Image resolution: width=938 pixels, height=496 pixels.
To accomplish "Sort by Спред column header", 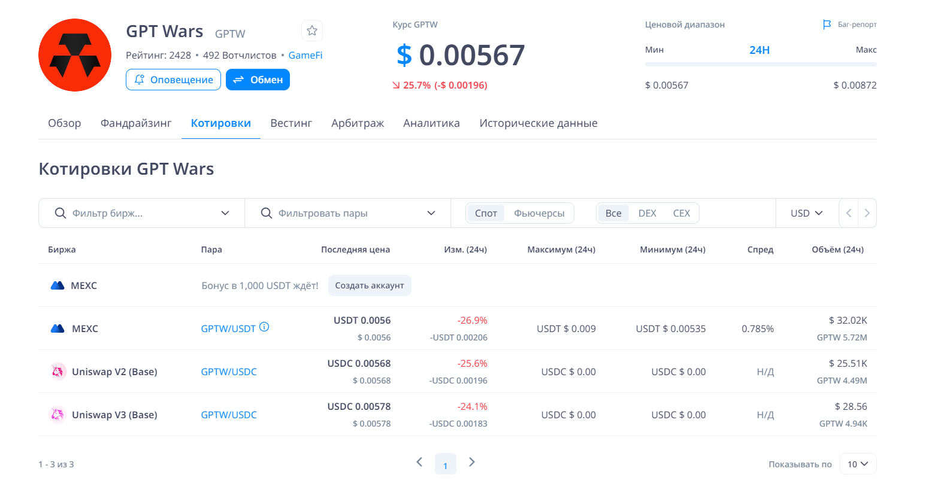I will click(760, 249).
